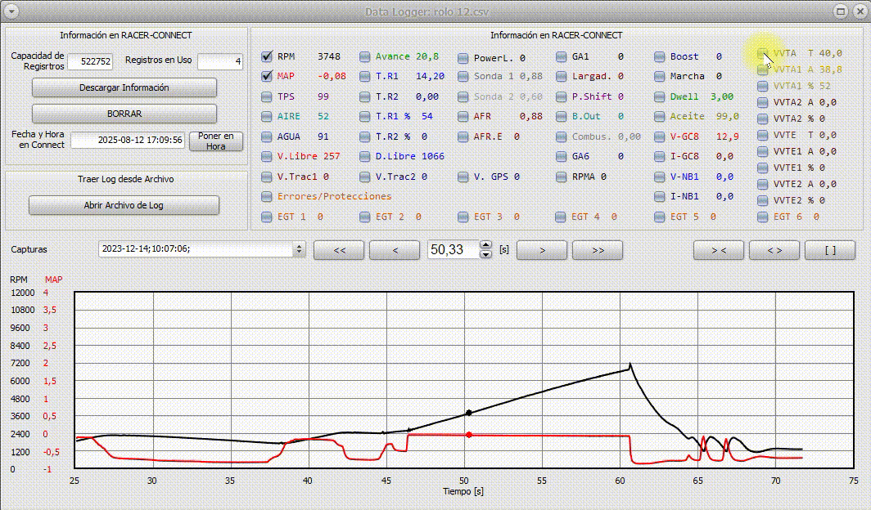This screenshot has width=871, height=510.
Task: Uncheck the RPM checkbox
Action: tap(267, 57)
